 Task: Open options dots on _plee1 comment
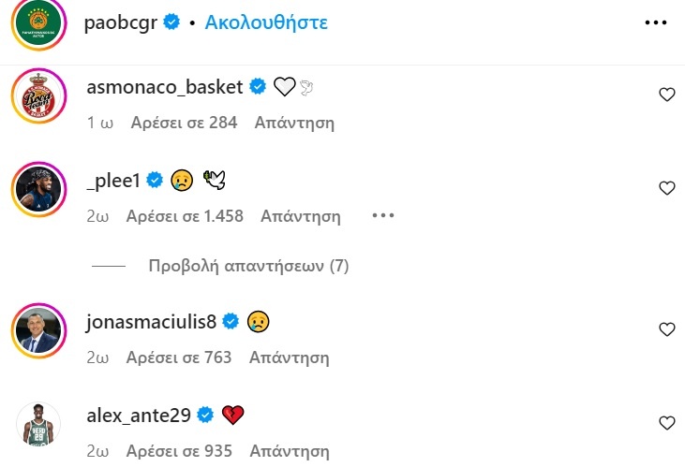383,216
